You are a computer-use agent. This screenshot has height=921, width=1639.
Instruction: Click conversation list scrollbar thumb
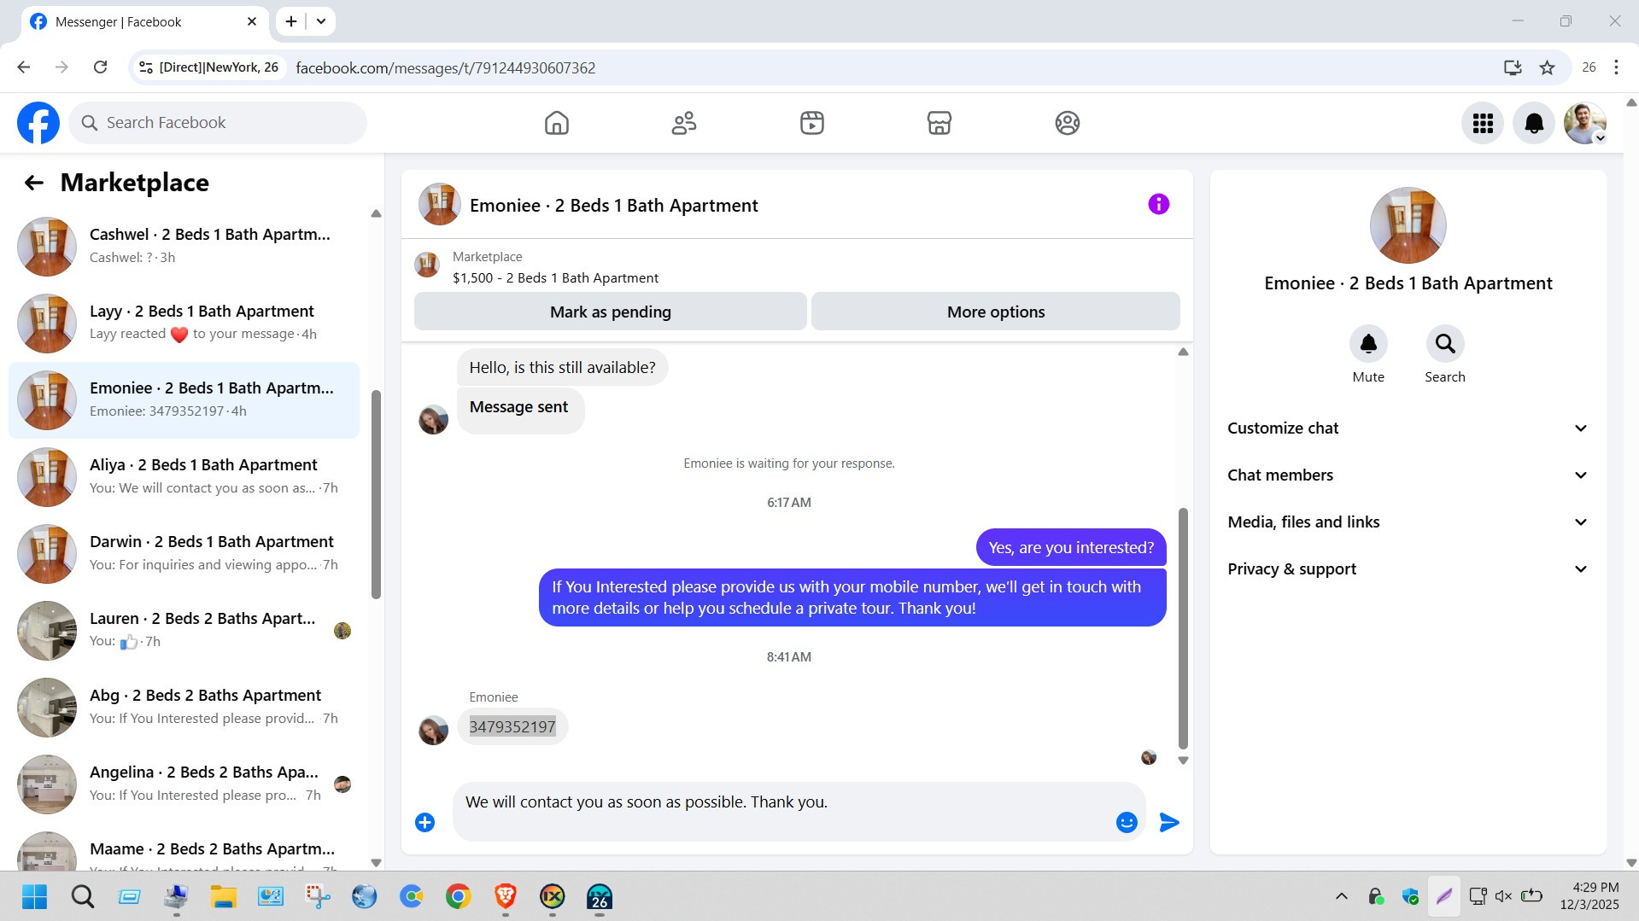coord(376,495)
